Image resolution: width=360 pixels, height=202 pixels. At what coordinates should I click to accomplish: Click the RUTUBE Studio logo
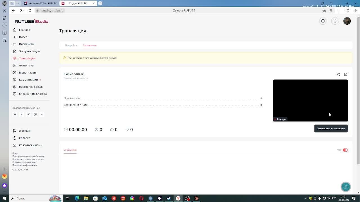[x=31, y=21]
